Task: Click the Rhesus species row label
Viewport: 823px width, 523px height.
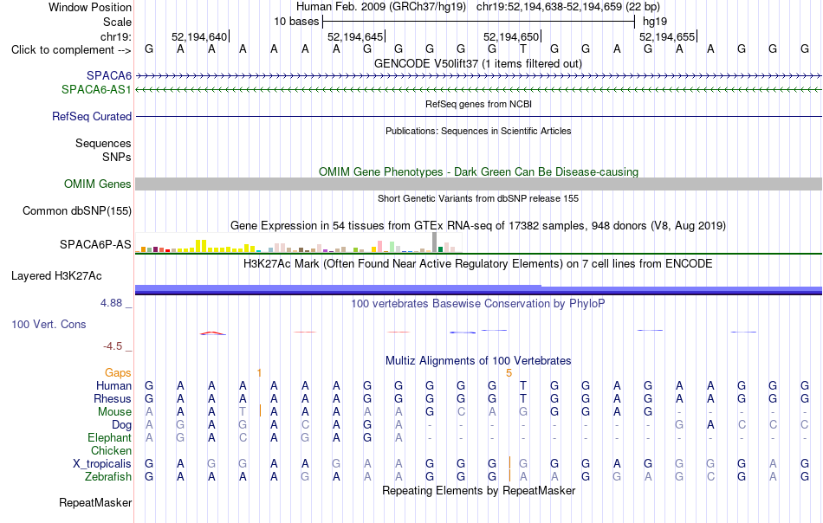Action: pyautogui.click(x=113, y=398)
